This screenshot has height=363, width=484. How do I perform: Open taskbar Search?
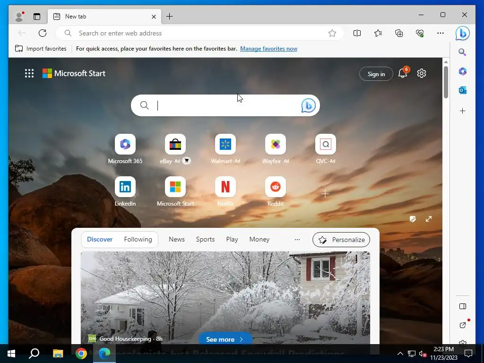(34, 354)
